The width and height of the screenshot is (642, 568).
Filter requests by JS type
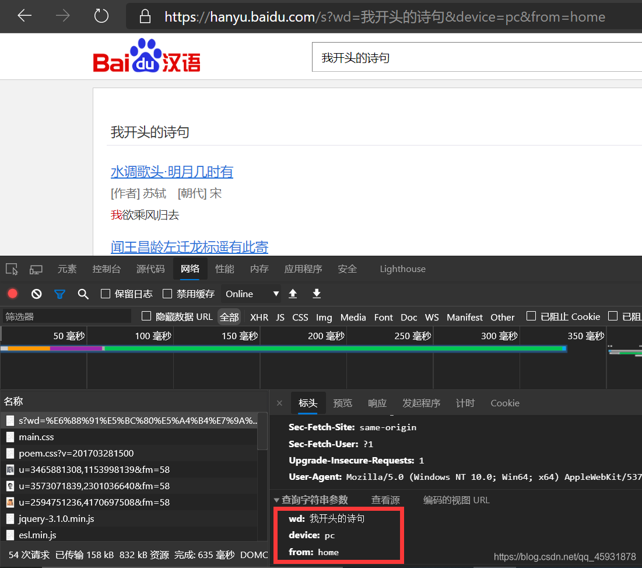point(280,317)
